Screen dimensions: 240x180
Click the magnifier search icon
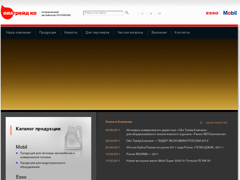click(x=127, y=13)
